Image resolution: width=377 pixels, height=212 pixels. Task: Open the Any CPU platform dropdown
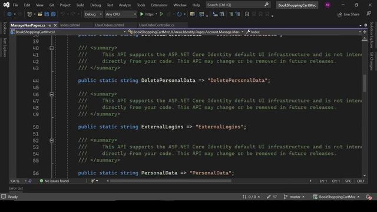(x=121, y=14)
